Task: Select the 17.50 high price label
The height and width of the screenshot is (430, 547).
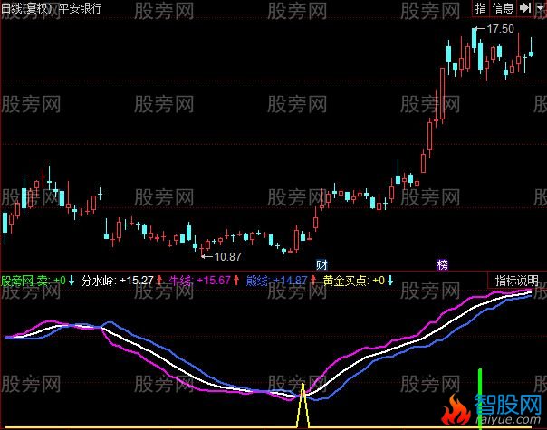Action: (x=500, y=29)
